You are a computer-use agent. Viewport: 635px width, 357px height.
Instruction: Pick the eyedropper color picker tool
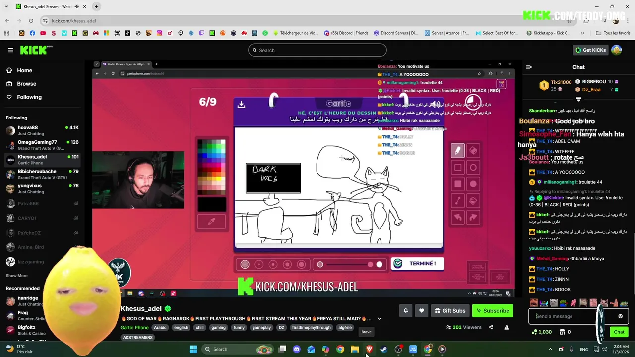click(212, 222)
